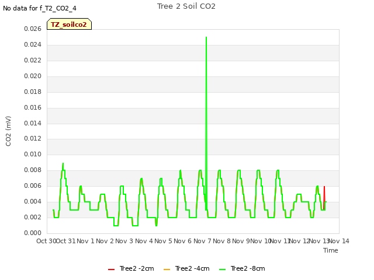Screen dimensions: 374x280
Task: Click the green Tree2 -8cm legend swatch
Action: 222,269
